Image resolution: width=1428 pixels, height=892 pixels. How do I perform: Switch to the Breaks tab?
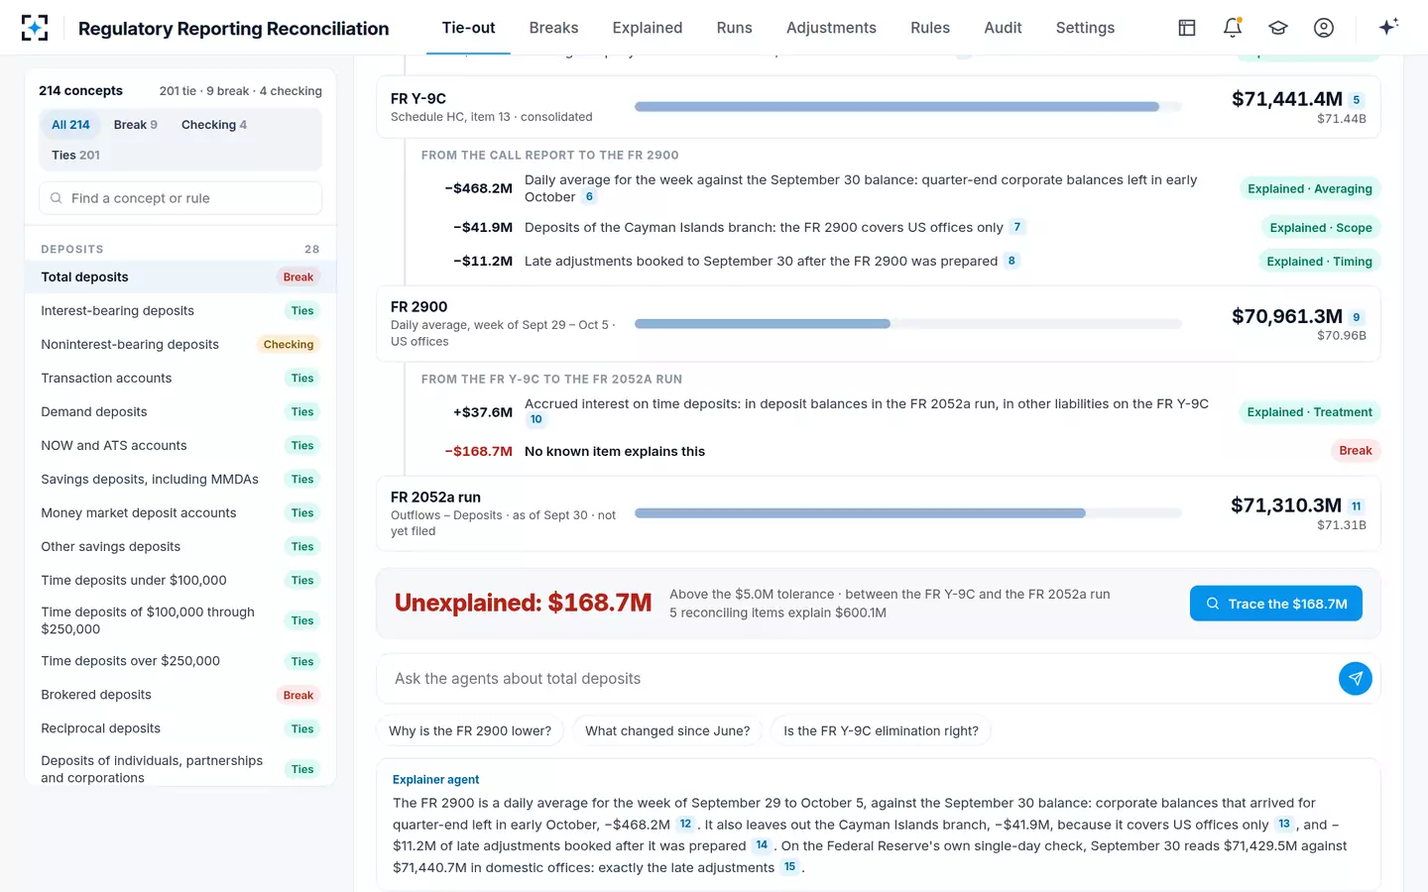[x=553, y=28]
